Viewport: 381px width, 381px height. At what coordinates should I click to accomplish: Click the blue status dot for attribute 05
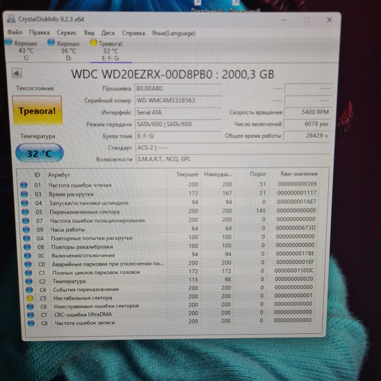(x=25, y=212)
